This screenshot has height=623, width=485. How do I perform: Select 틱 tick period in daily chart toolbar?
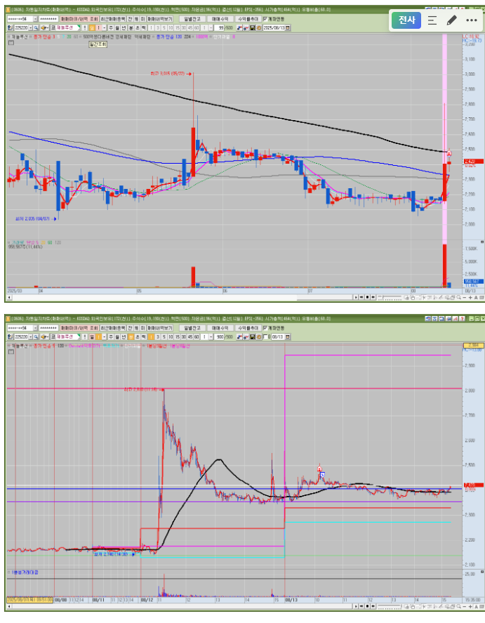click(x=144, y=27)
